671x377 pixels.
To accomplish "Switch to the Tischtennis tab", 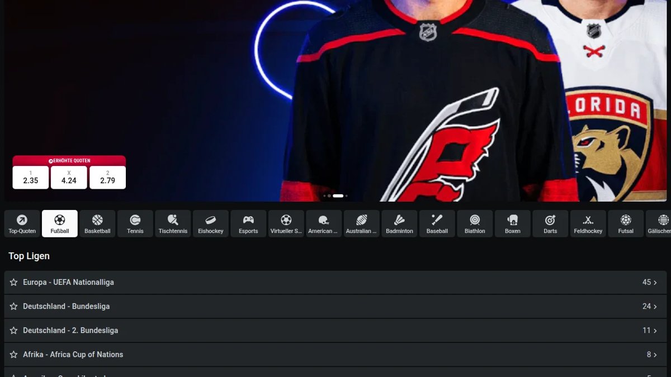I will (173, 223).
